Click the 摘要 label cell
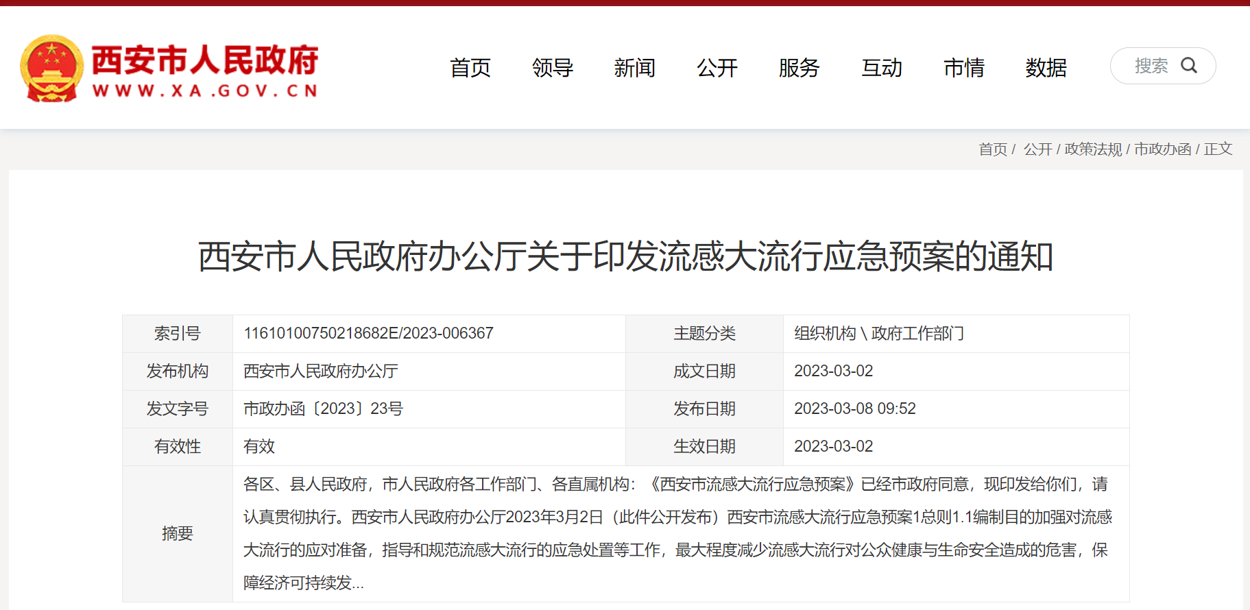1250x610 pixels. (178, 534)
